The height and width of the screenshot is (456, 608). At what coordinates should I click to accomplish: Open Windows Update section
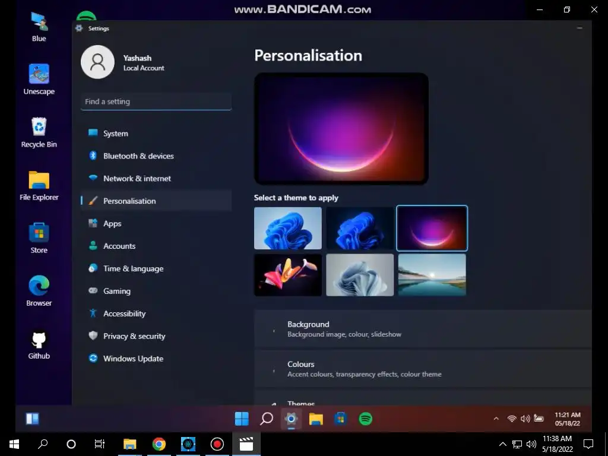(x=156, y=358)
